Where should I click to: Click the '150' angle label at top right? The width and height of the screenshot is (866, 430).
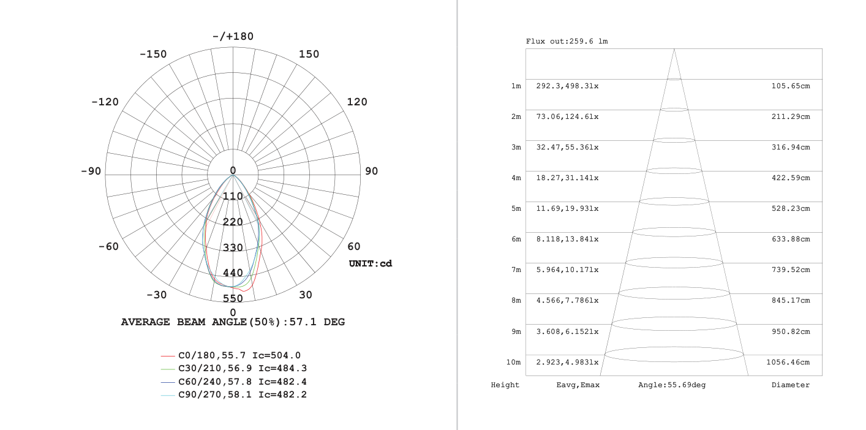point(309,55)
